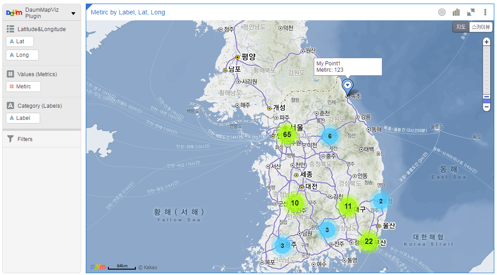Click the Daum logo on the map

[x=98, y=267]
